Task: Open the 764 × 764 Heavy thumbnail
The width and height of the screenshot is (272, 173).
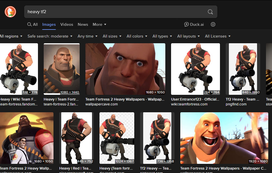Action: click(x=196, y=69)
